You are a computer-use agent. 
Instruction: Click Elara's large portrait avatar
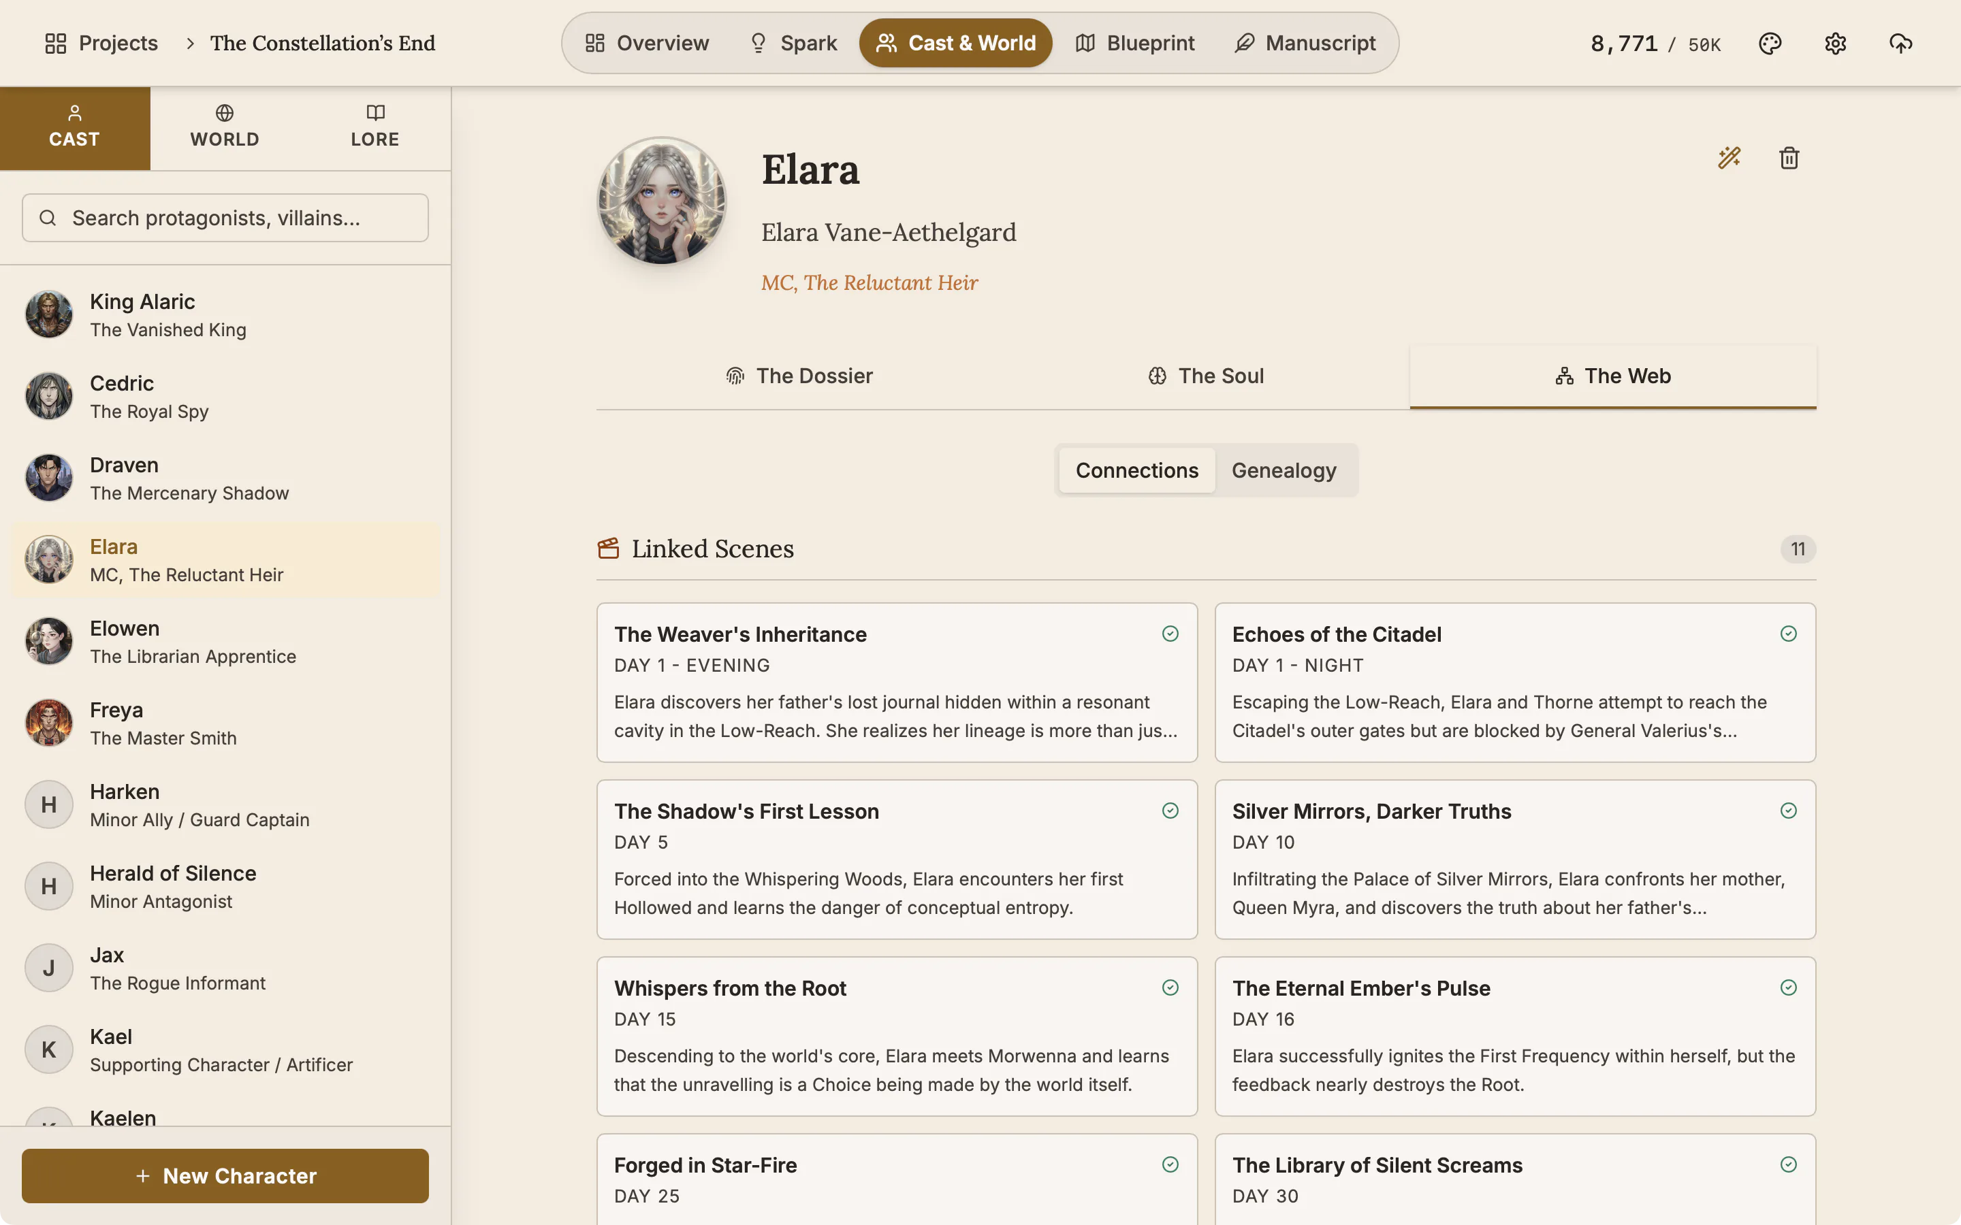pyautogui.click(x=661, y=201)
